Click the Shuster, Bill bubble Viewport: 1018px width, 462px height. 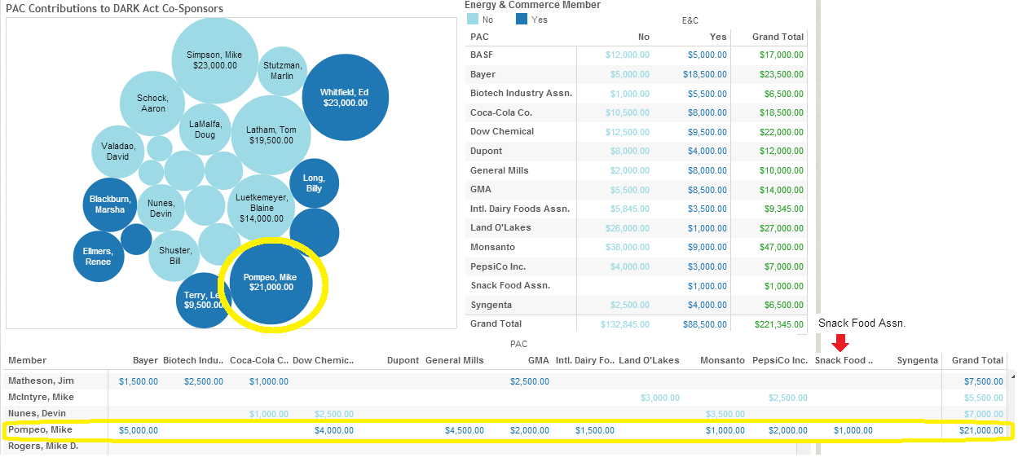175,255
